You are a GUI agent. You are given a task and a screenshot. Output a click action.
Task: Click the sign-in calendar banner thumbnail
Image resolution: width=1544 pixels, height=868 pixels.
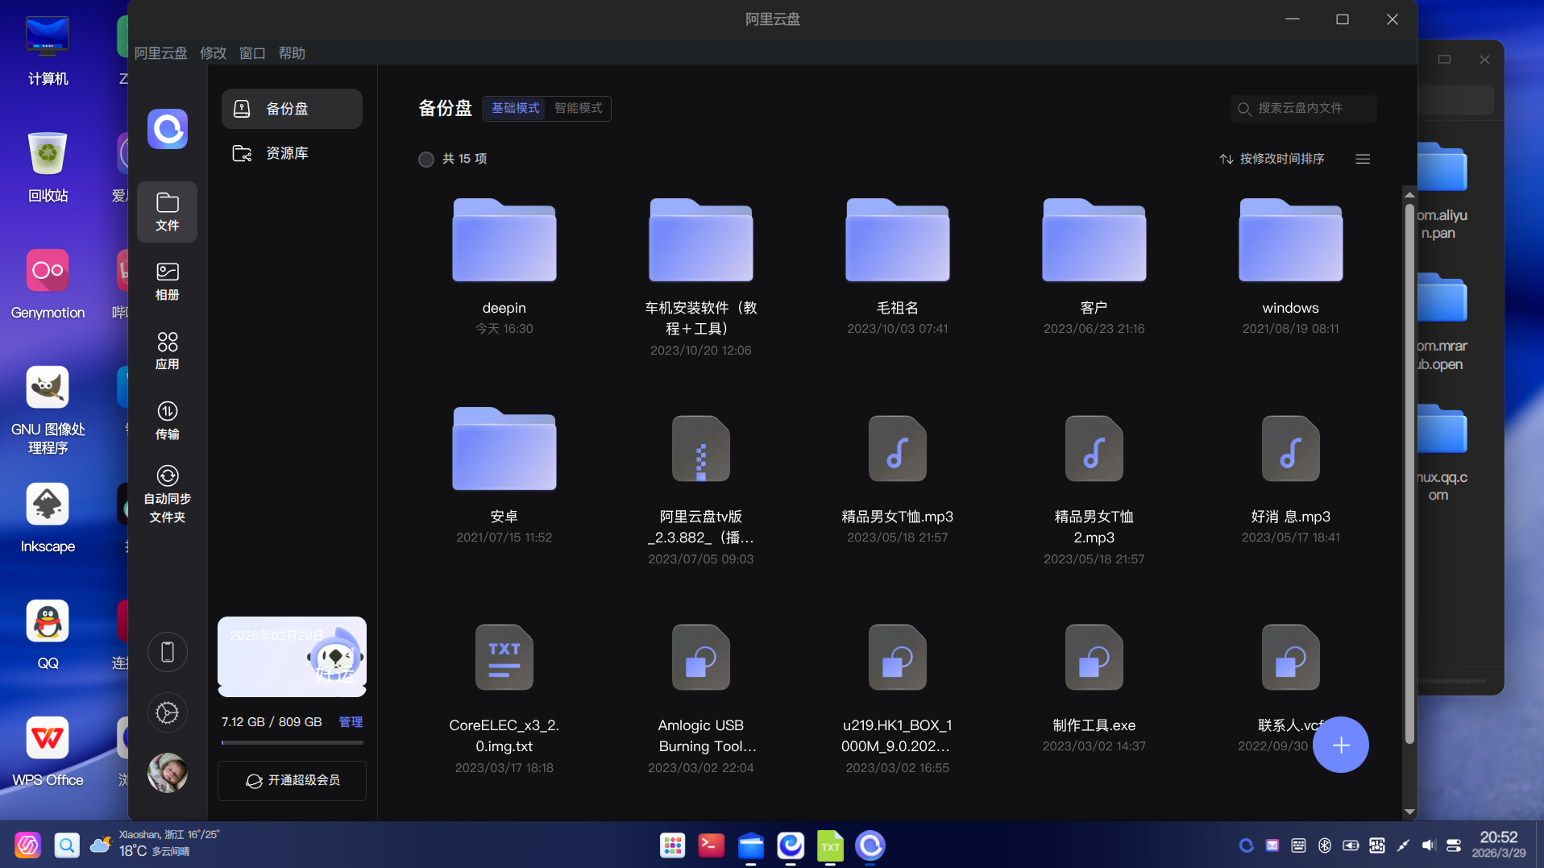click(x=292, y=657)
